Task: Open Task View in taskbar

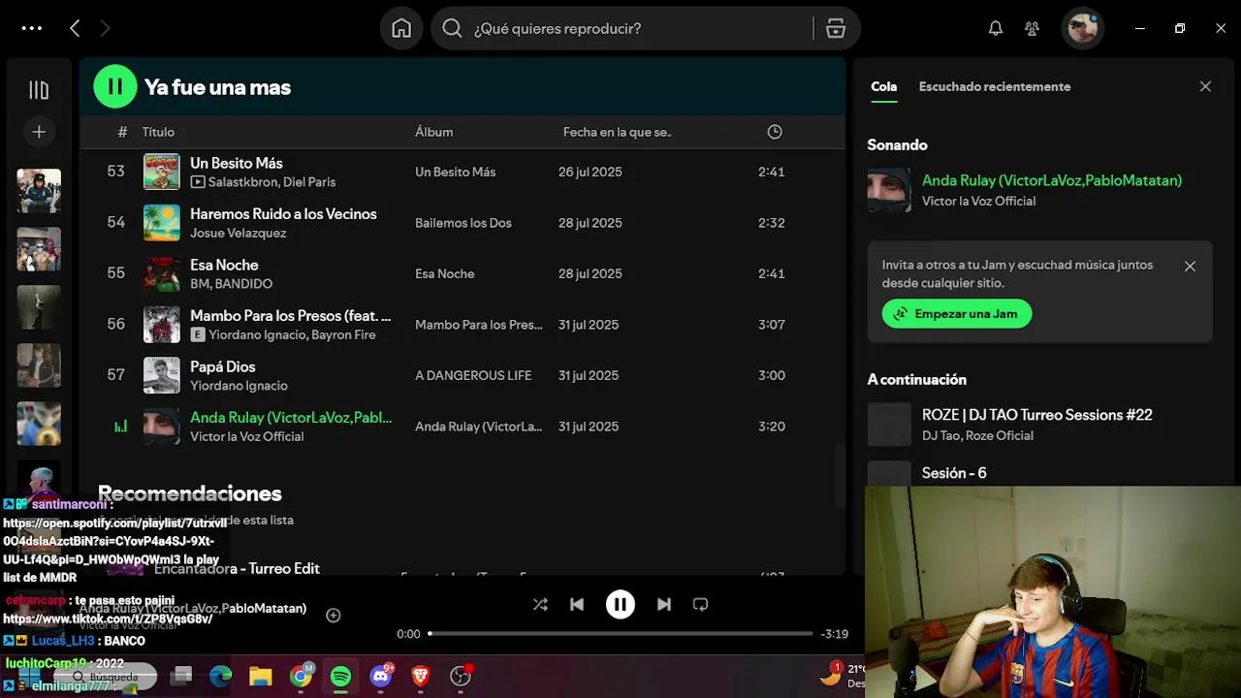Action: [x=181, y=676]
